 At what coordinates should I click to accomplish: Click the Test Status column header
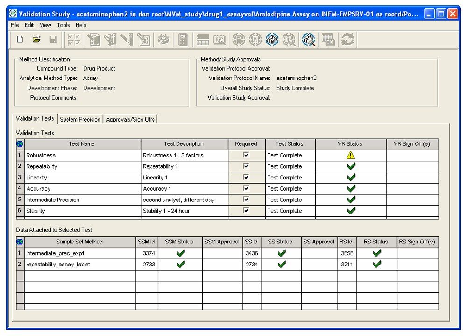(290, 144)
